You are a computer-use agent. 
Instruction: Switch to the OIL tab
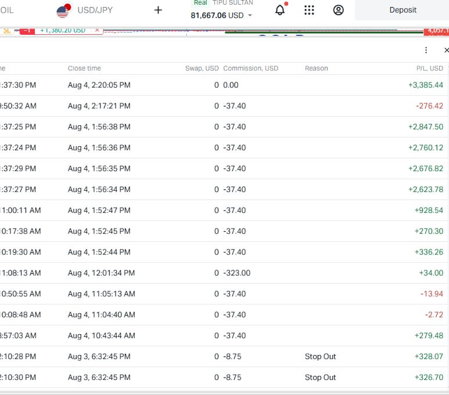tap(7, 10)
